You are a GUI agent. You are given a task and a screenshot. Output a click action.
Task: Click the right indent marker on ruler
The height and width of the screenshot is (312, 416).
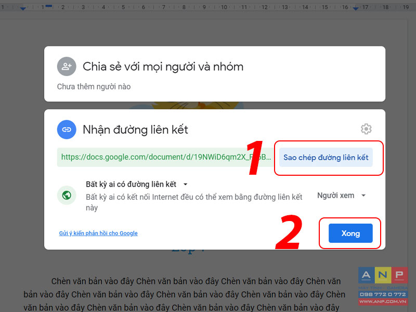coord(356,9)
